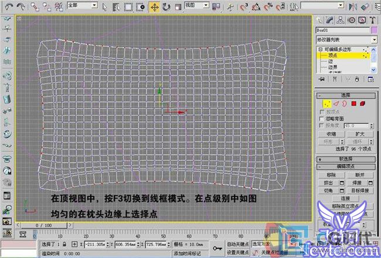Screen dimensions: 381x258
Task: Switch to the Modify command panel tab
Action: click(330, 20)
